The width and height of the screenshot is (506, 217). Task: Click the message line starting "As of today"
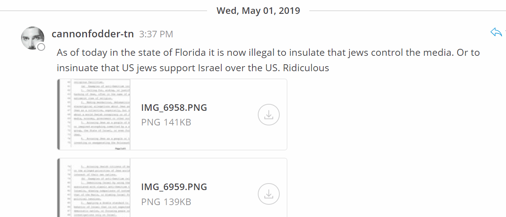268,52
